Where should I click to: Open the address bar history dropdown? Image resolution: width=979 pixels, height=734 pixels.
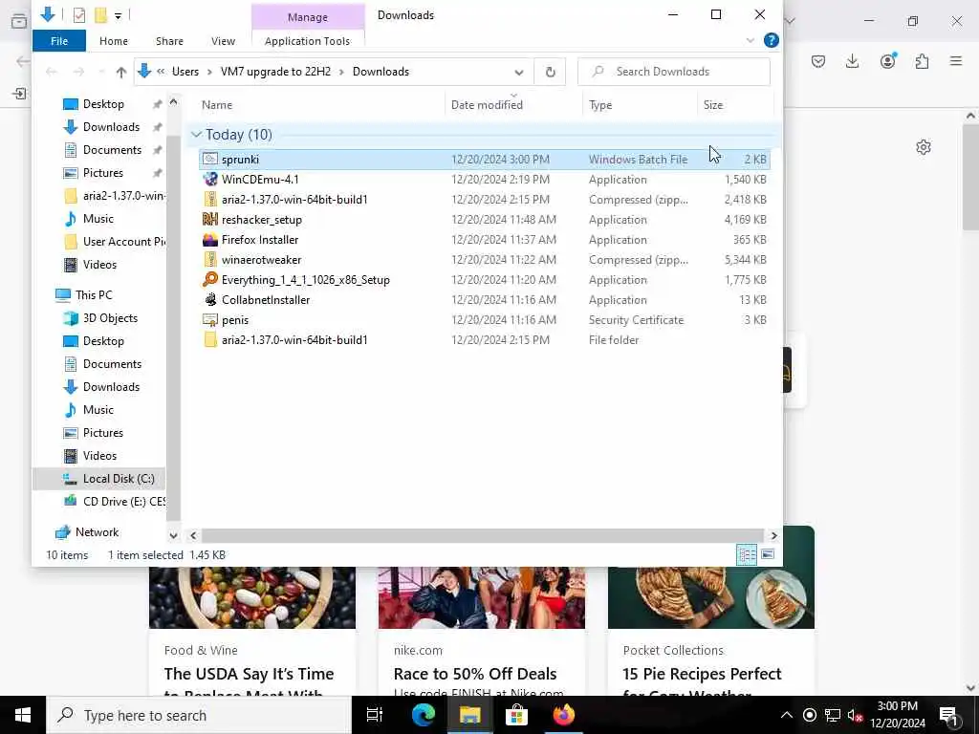pos(518,72)
